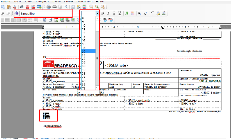Click the Zoom In magnifier icon
This screenshot has width=231, height=139.
tap(97, 7)
